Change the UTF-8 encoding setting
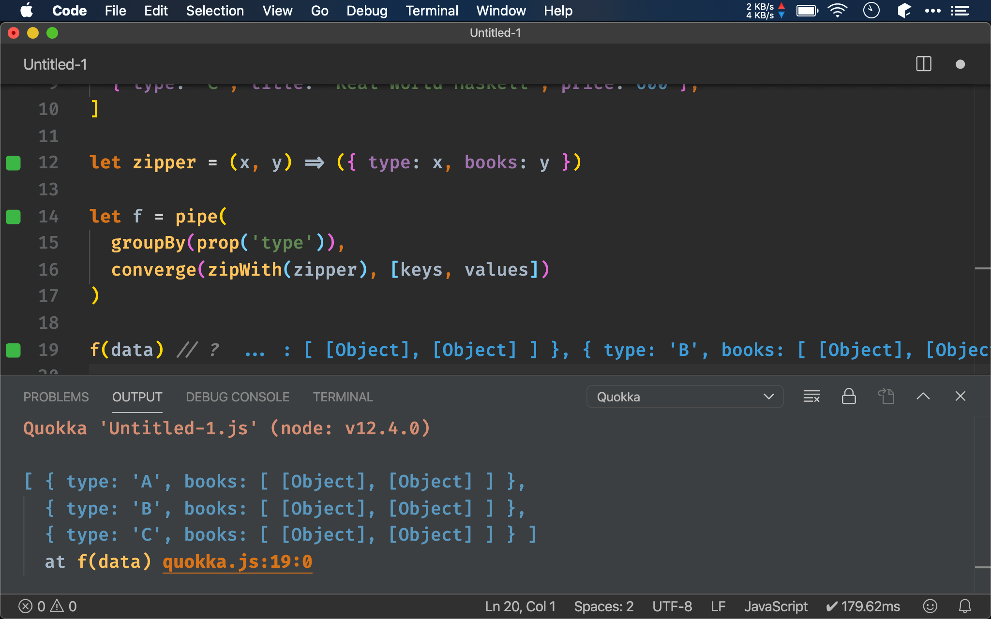This screenshot has width=991, height=619. (x=672, y=606)
